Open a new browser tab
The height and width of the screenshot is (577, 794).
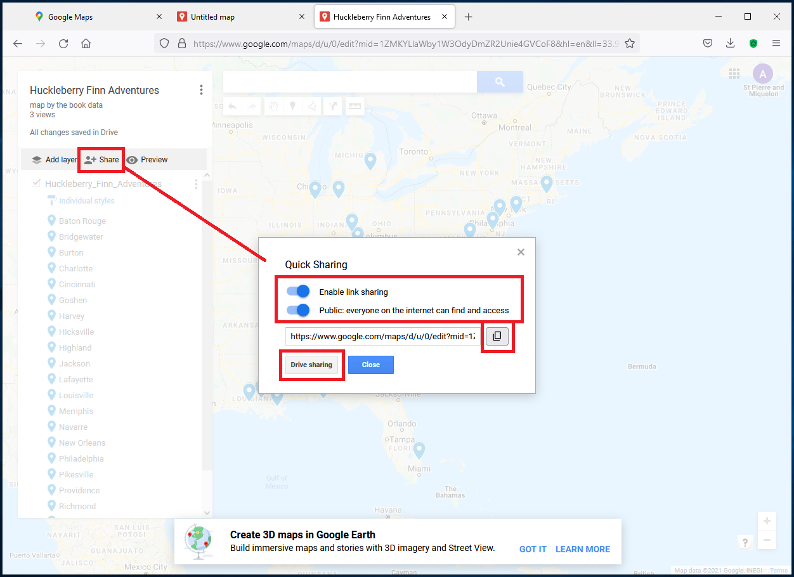click(x=468, y=17)
